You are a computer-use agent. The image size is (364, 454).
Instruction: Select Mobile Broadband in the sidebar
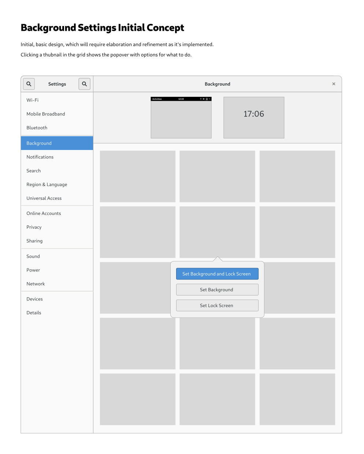click(46, 114)
